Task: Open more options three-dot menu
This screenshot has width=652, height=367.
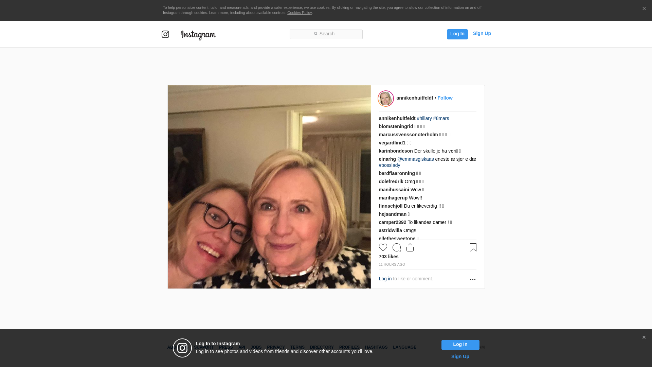Action: click(x=473, y=279)
